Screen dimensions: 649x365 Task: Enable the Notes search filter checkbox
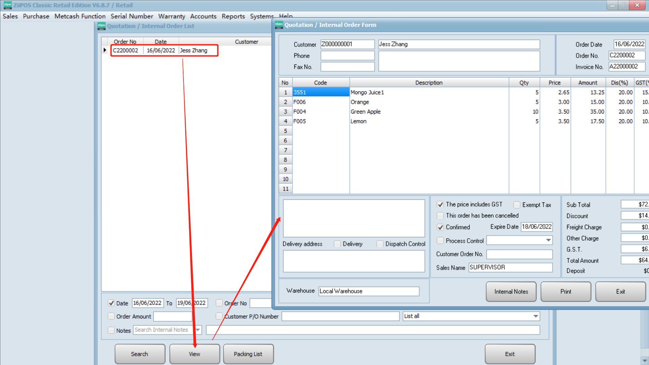click(x=111, y=330)
